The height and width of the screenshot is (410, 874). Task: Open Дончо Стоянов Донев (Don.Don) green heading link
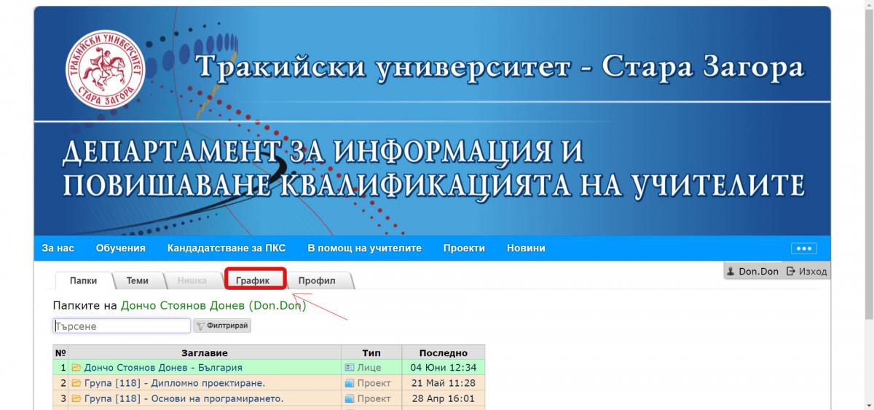213,306
